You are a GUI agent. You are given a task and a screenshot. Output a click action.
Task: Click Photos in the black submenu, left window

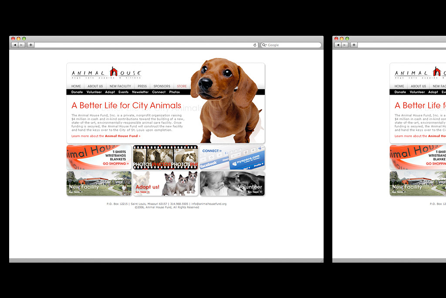[174, 92]
